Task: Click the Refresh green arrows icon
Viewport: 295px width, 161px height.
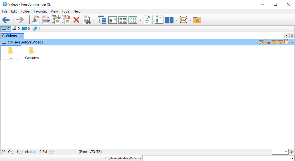Action: [x=147, y=20]
